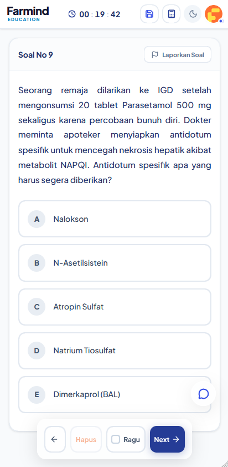Open the floating chat bubble
This screenshot has width=228, height=467.
203,394
